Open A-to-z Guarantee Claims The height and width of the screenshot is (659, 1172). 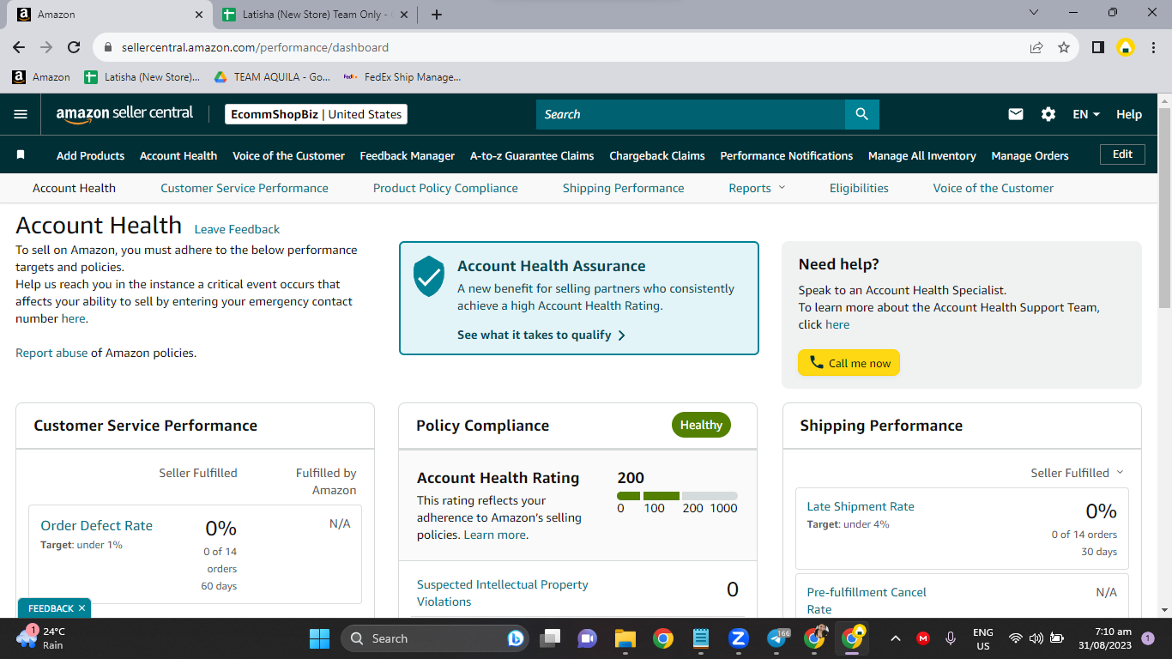coord(532,155)
